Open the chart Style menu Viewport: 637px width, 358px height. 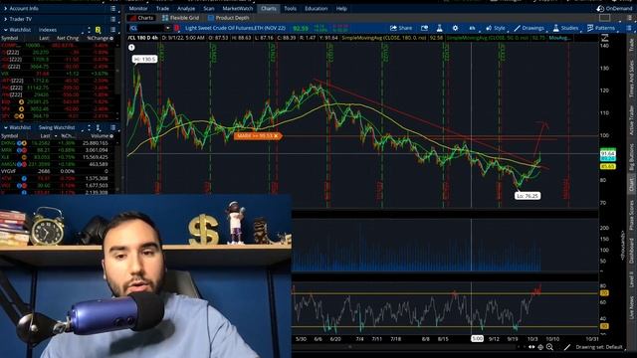tap(496, 28)
